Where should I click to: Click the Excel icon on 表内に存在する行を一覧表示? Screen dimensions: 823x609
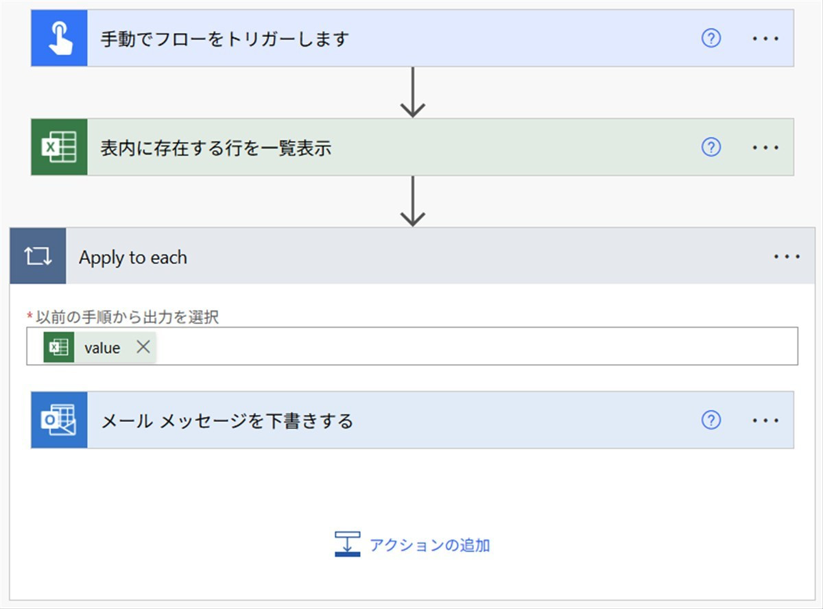point(59,147)
